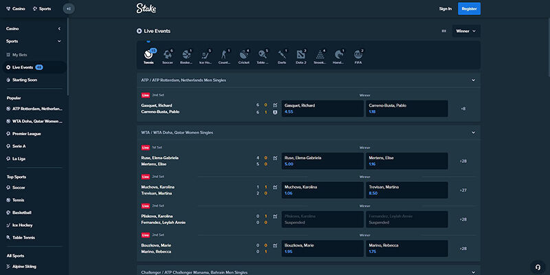
Task: Select the Handball sport icon
Action: [x=338, y=56]
